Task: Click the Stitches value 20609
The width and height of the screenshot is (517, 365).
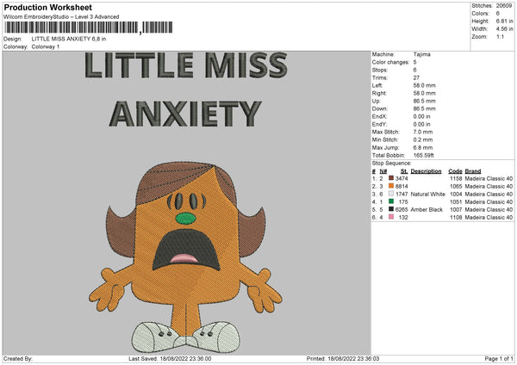Action: [x=504, y=6]
